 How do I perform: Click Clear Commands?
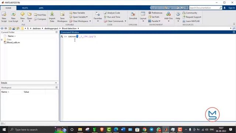(x=114, y=21)
